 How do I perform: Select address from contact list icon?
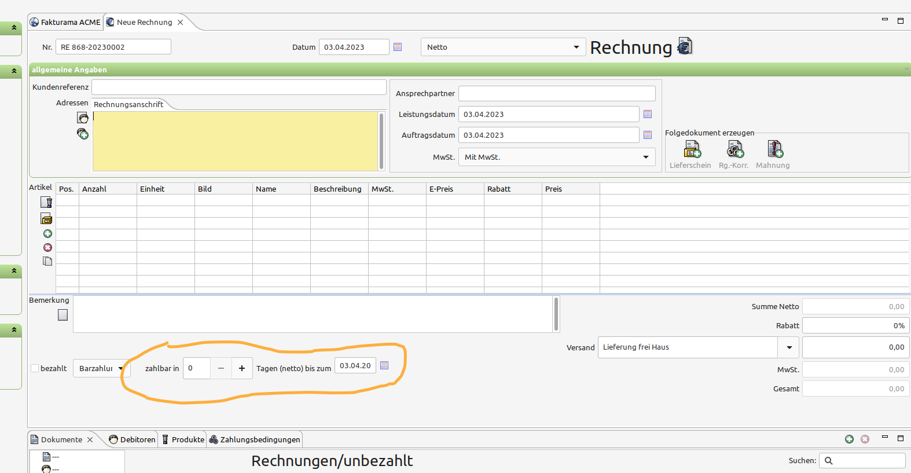pos(83,118)
